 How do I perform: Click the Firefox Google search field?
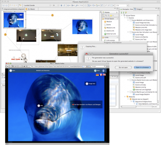(97, 67)
